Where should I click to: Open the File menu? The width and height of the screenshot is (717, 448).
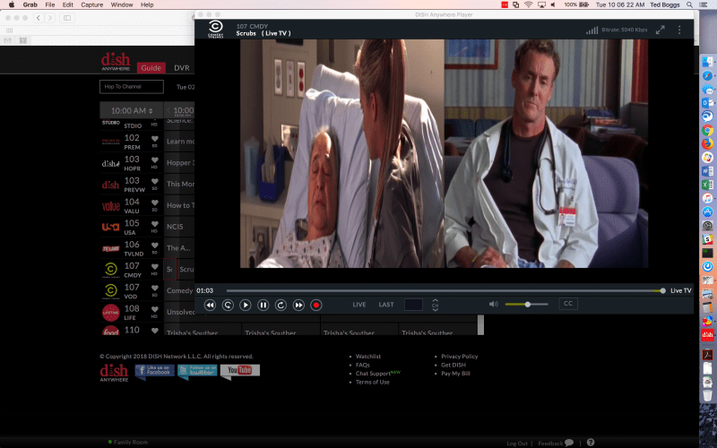[x=50, y=4]
